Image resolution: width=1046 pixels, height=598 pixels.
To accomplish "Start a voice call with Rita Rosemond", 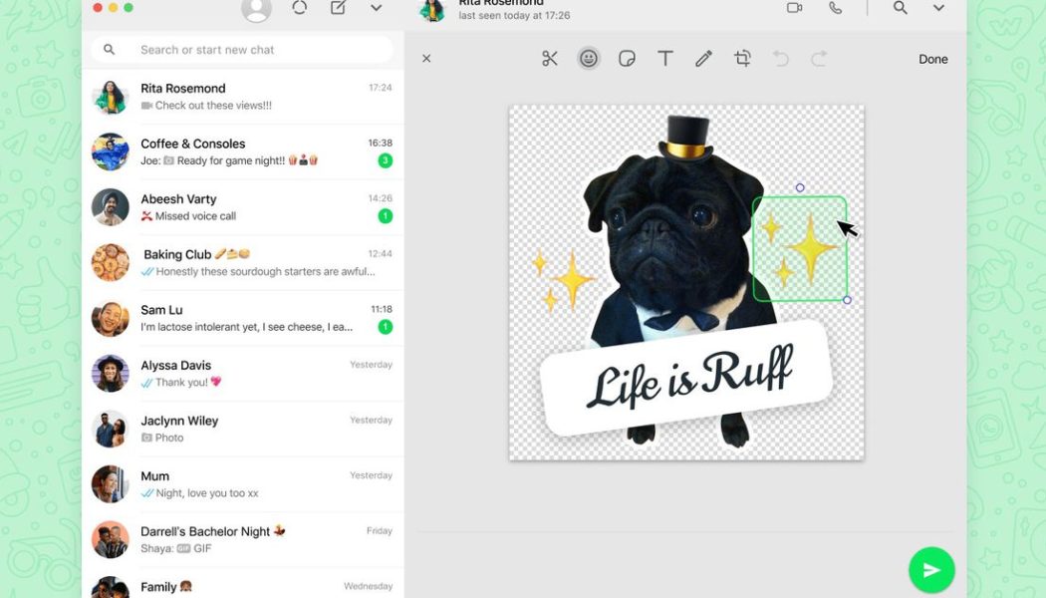I will [x=836, y=8].
